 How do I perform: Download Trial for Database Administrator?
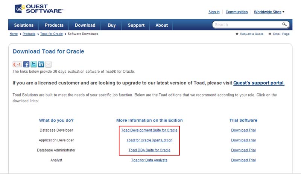pos(243,150)
